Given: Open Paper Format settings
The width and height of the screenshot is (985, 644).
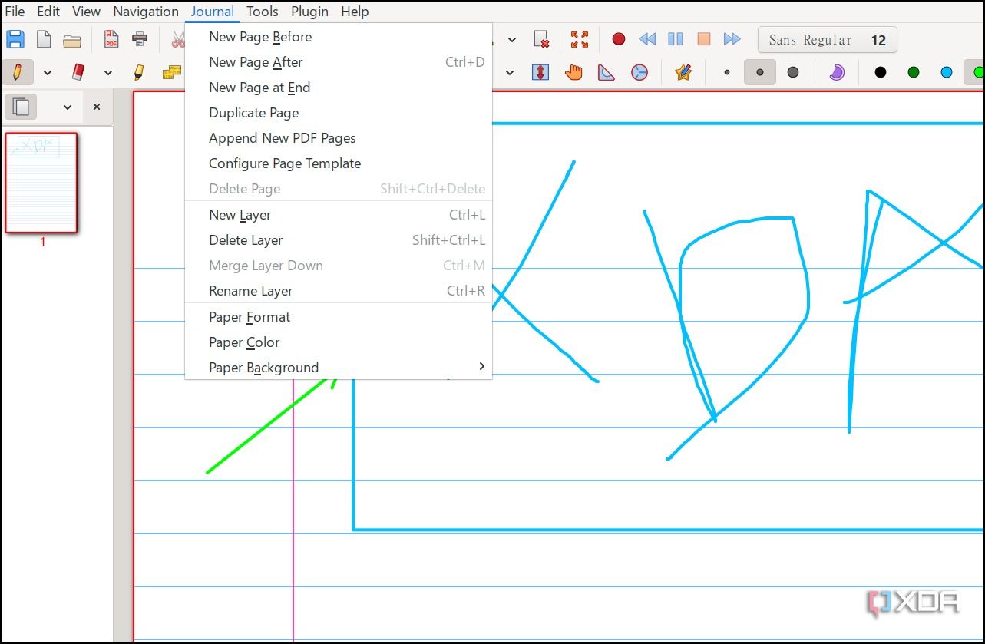Looking at the screenshot, I should pyautogui.click(x=339, y=317).
